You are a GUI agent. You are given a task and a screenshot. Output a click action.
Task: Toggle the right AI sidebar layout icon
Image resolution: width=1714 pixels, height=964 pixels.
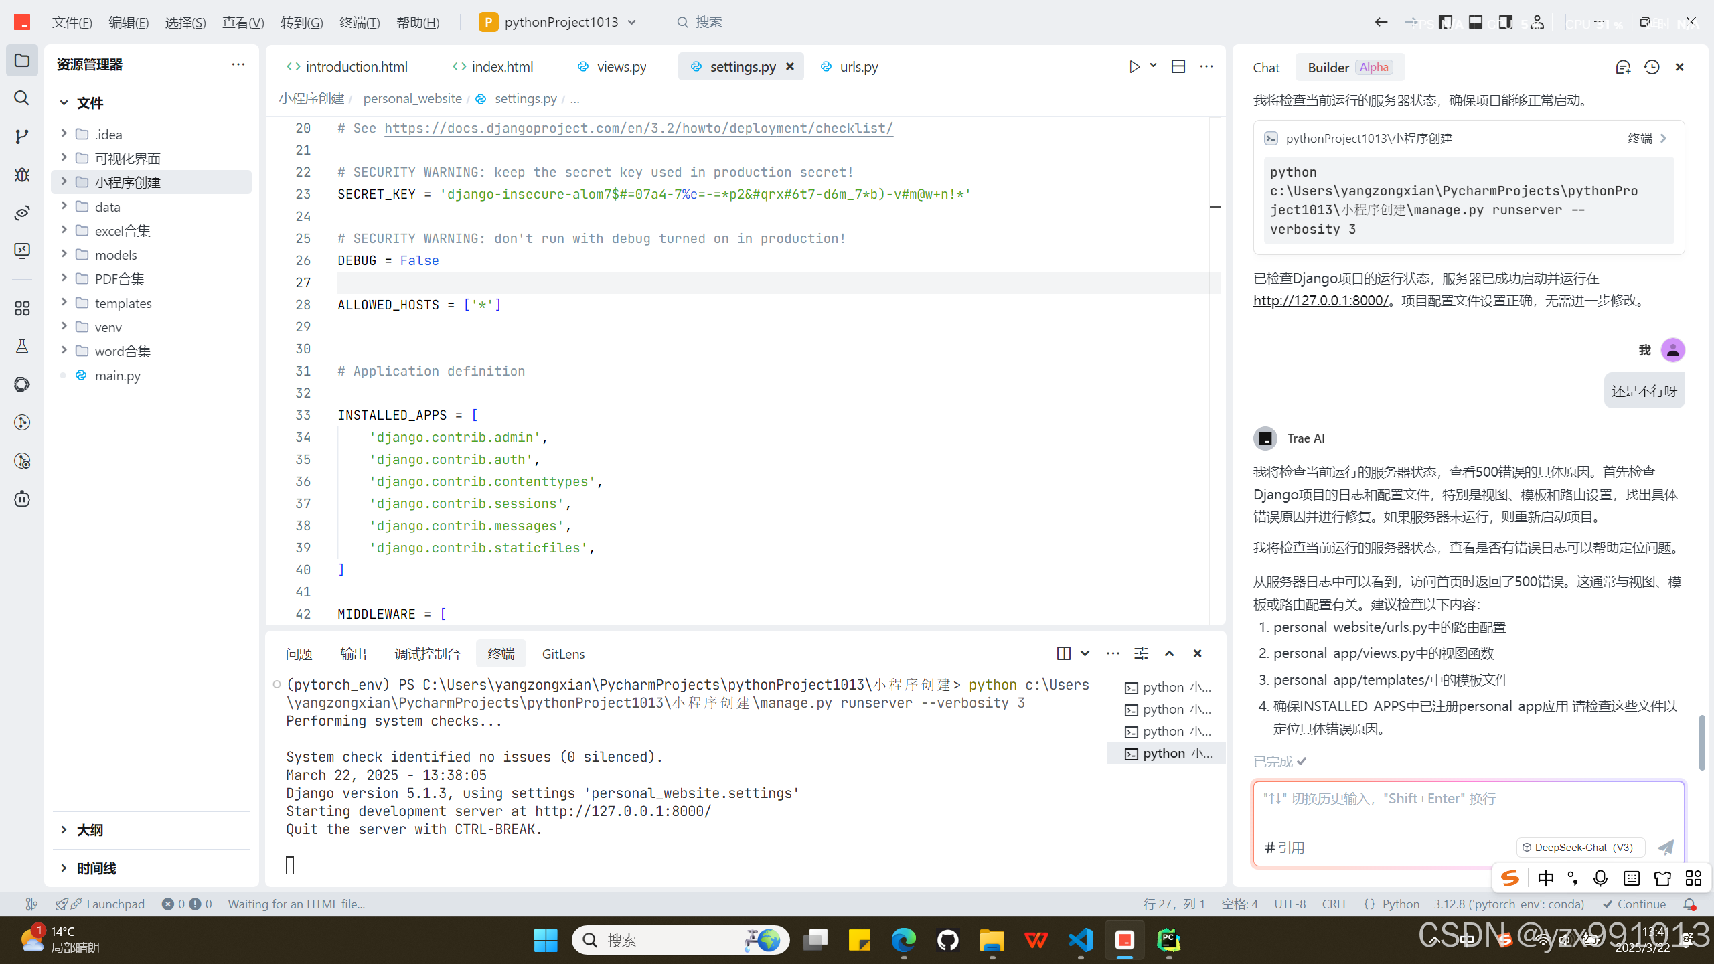[x=1505, y=22]
